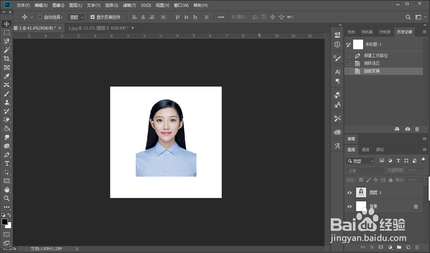
Task: Select the Magic Wand tool
Action: pos(7,50)
